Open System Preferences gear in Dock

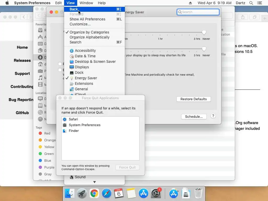tap(156, 193)
